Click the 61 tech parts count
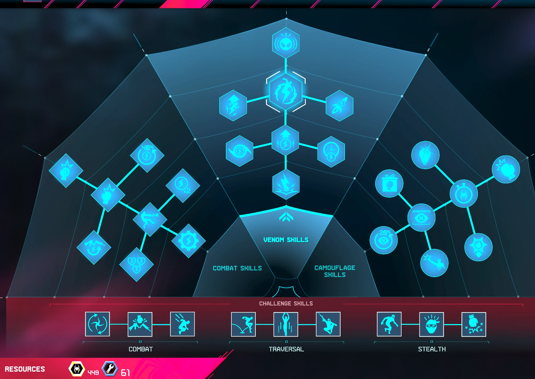 click(125, 373)
